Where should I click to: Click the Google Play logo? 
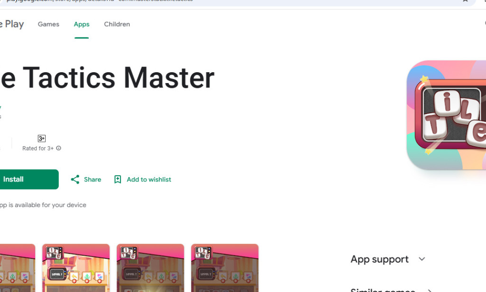[x=12, y=24]
